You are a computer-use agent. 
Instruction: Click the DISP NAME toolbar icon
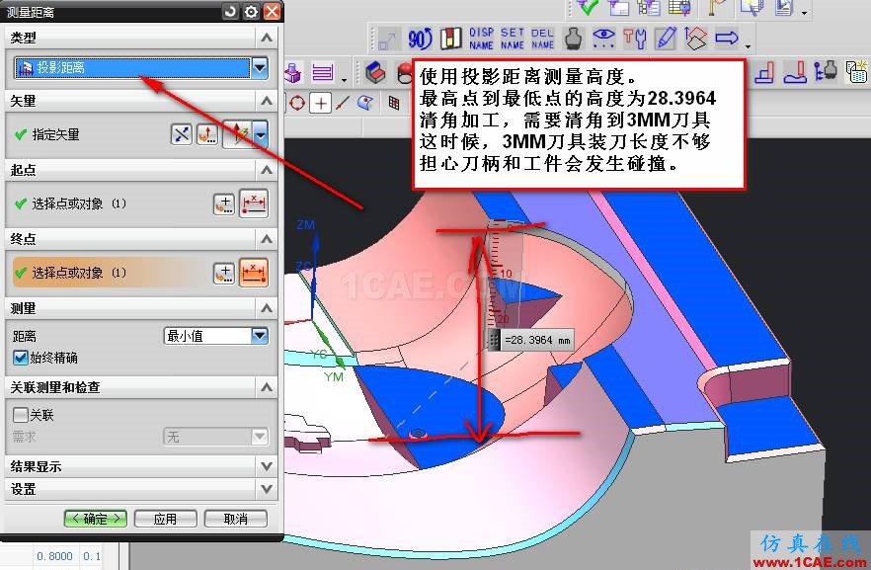coord(481,39)
